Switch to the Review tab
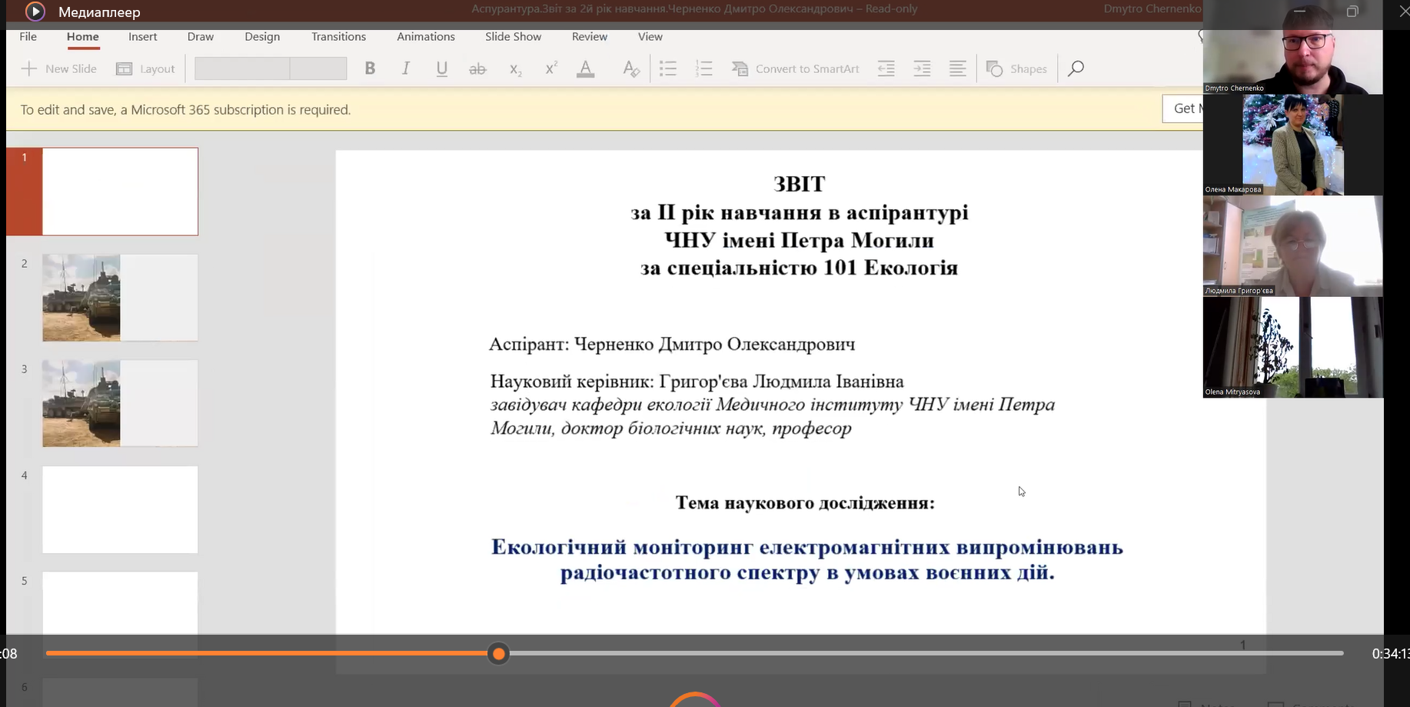 pyautogui.click(x=589, y=36)
